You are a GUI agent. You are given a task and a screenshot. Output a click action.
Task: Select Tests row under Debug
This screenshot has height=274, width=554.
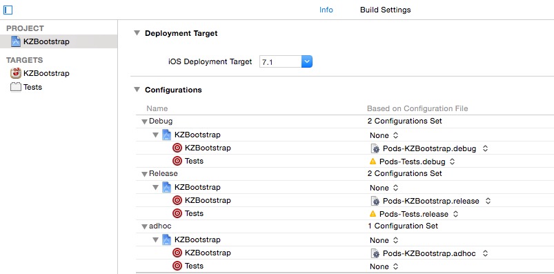click(345, 161)
